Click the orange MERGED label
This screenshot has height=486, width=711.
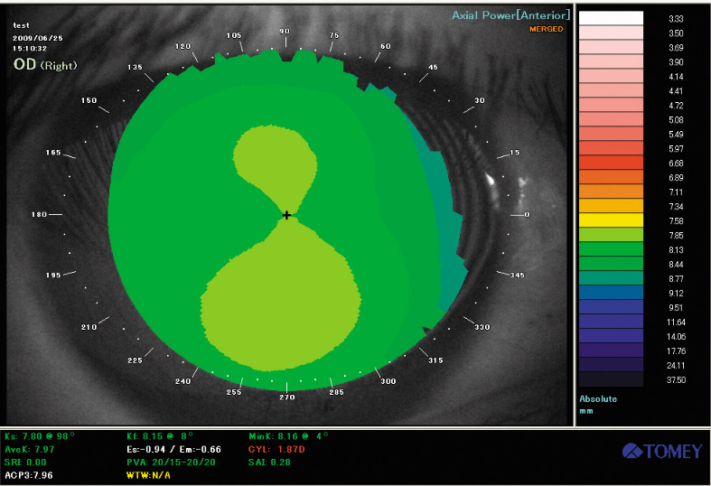pyautogui.click(x=547, y=29)
